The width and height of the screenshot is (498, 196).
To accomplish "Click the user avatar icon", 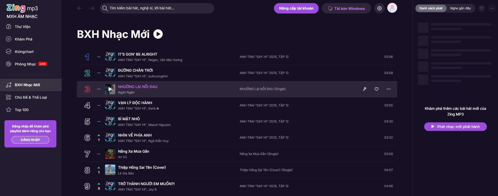I will click(392, 8).
